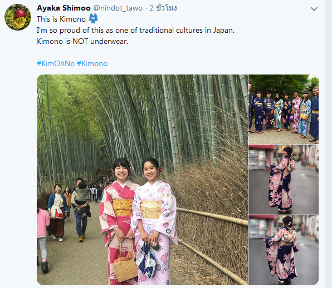
Task: Follow the #KimOhNo hashtag
Action: [x=56, y=63]
